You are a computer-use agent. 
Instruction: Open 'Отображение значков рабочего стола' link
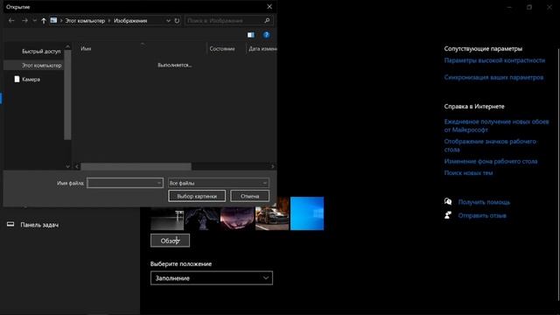coord(490,145)
